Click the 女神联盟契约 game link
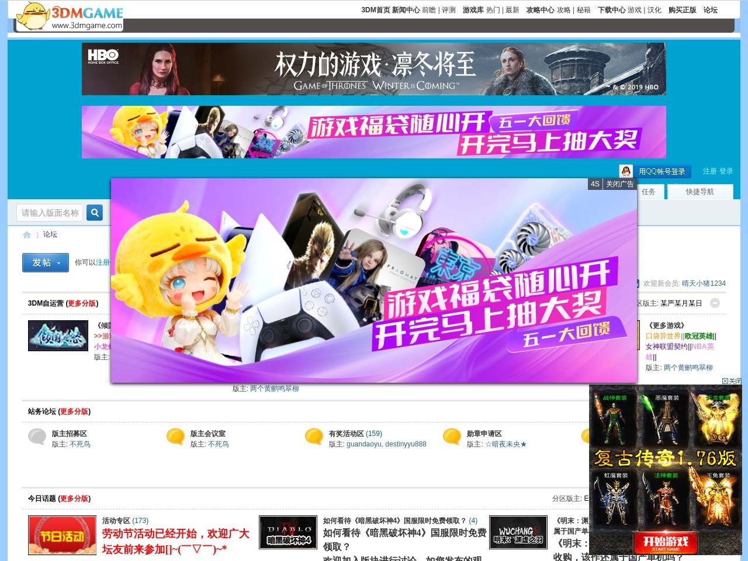This screenshot has height=561, width=748. [x=667, y=347]
